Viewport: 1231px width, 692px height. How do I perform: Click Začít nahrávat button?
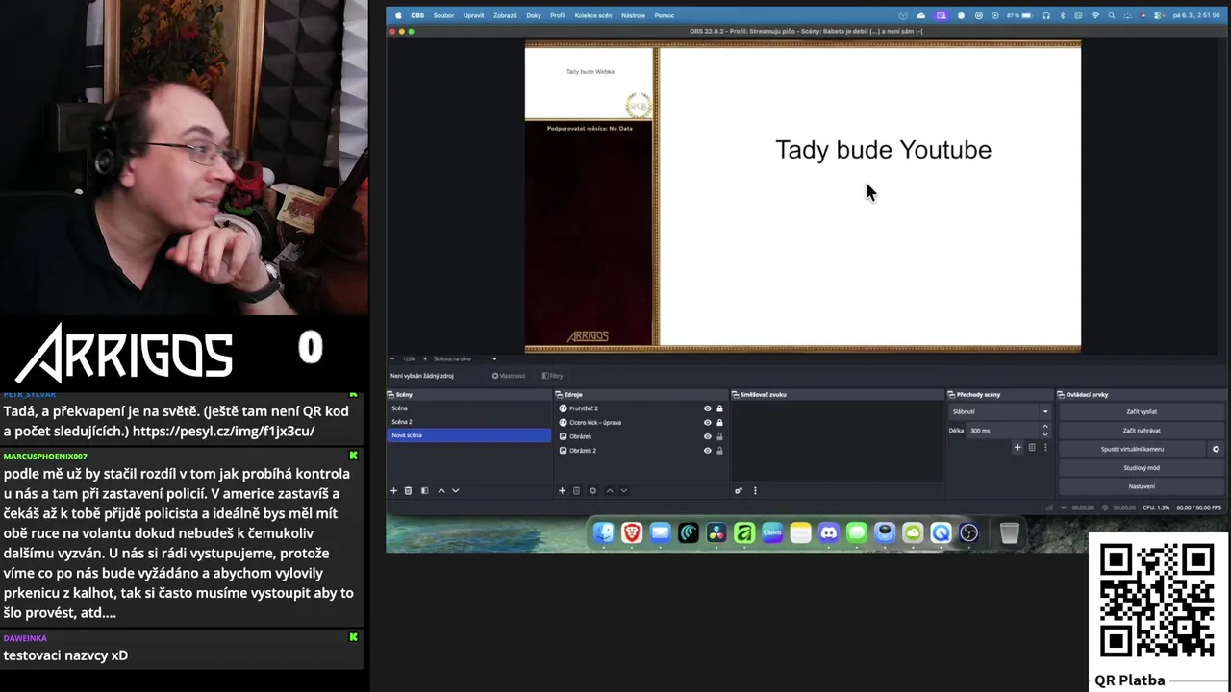[x=1142, y=431]
